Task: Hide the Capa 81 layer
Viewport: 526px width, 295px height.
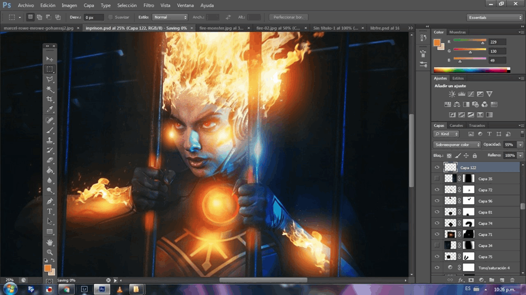Action: [x=437, y=212]
